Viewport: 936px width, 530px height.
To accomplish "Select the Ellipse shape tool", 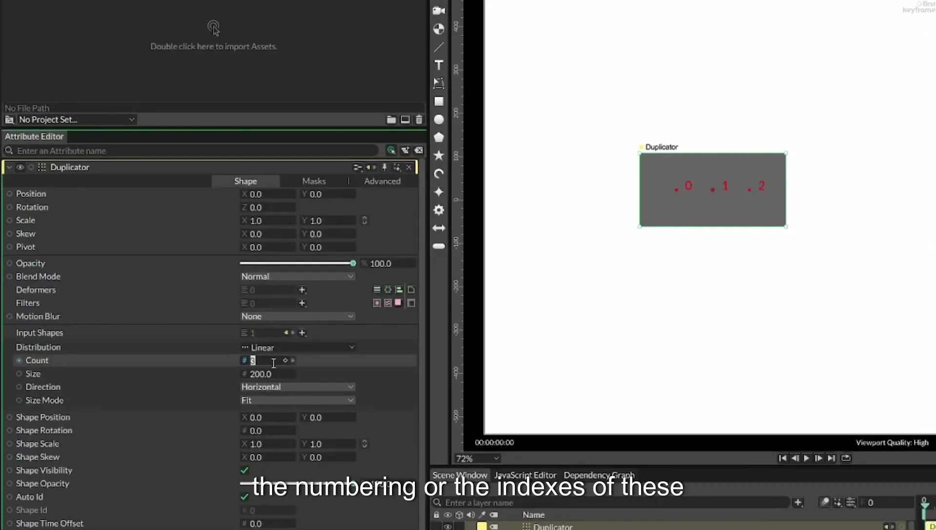I will tap(439, 119).
